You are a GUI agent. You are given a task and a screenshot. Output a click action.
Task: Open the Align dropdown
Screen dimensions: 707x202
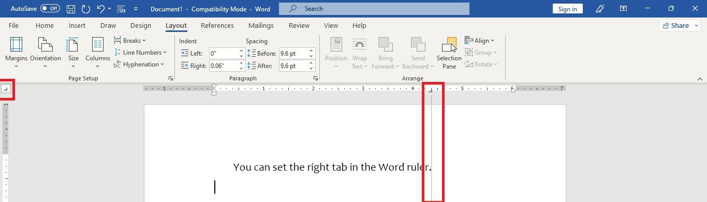pos(479,40)
